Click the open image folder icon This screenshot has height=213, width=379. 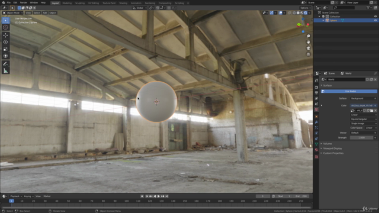pos(371,111)
